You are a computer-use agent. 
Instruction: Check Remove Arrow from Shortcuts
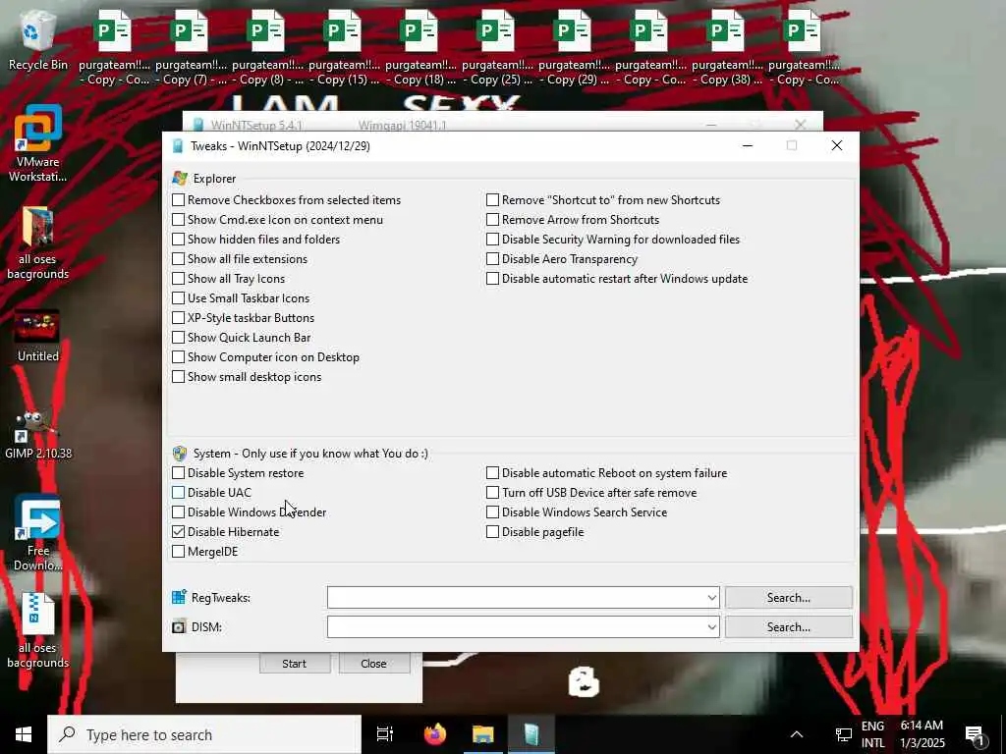[x=493, y=220]
